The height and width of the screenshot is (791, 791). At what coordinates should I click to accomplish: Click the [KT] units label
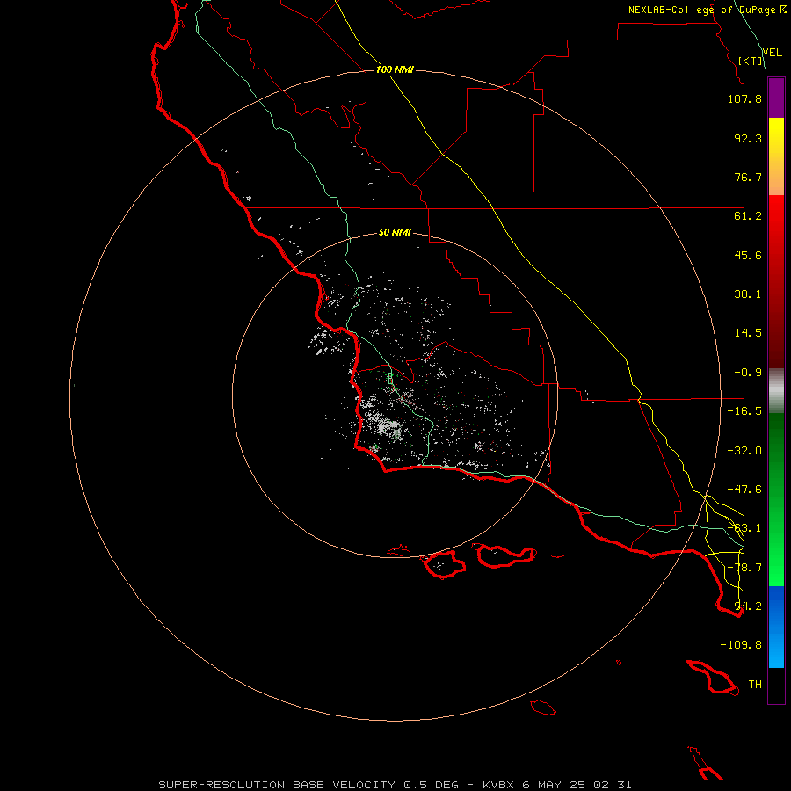coord(751,61)
